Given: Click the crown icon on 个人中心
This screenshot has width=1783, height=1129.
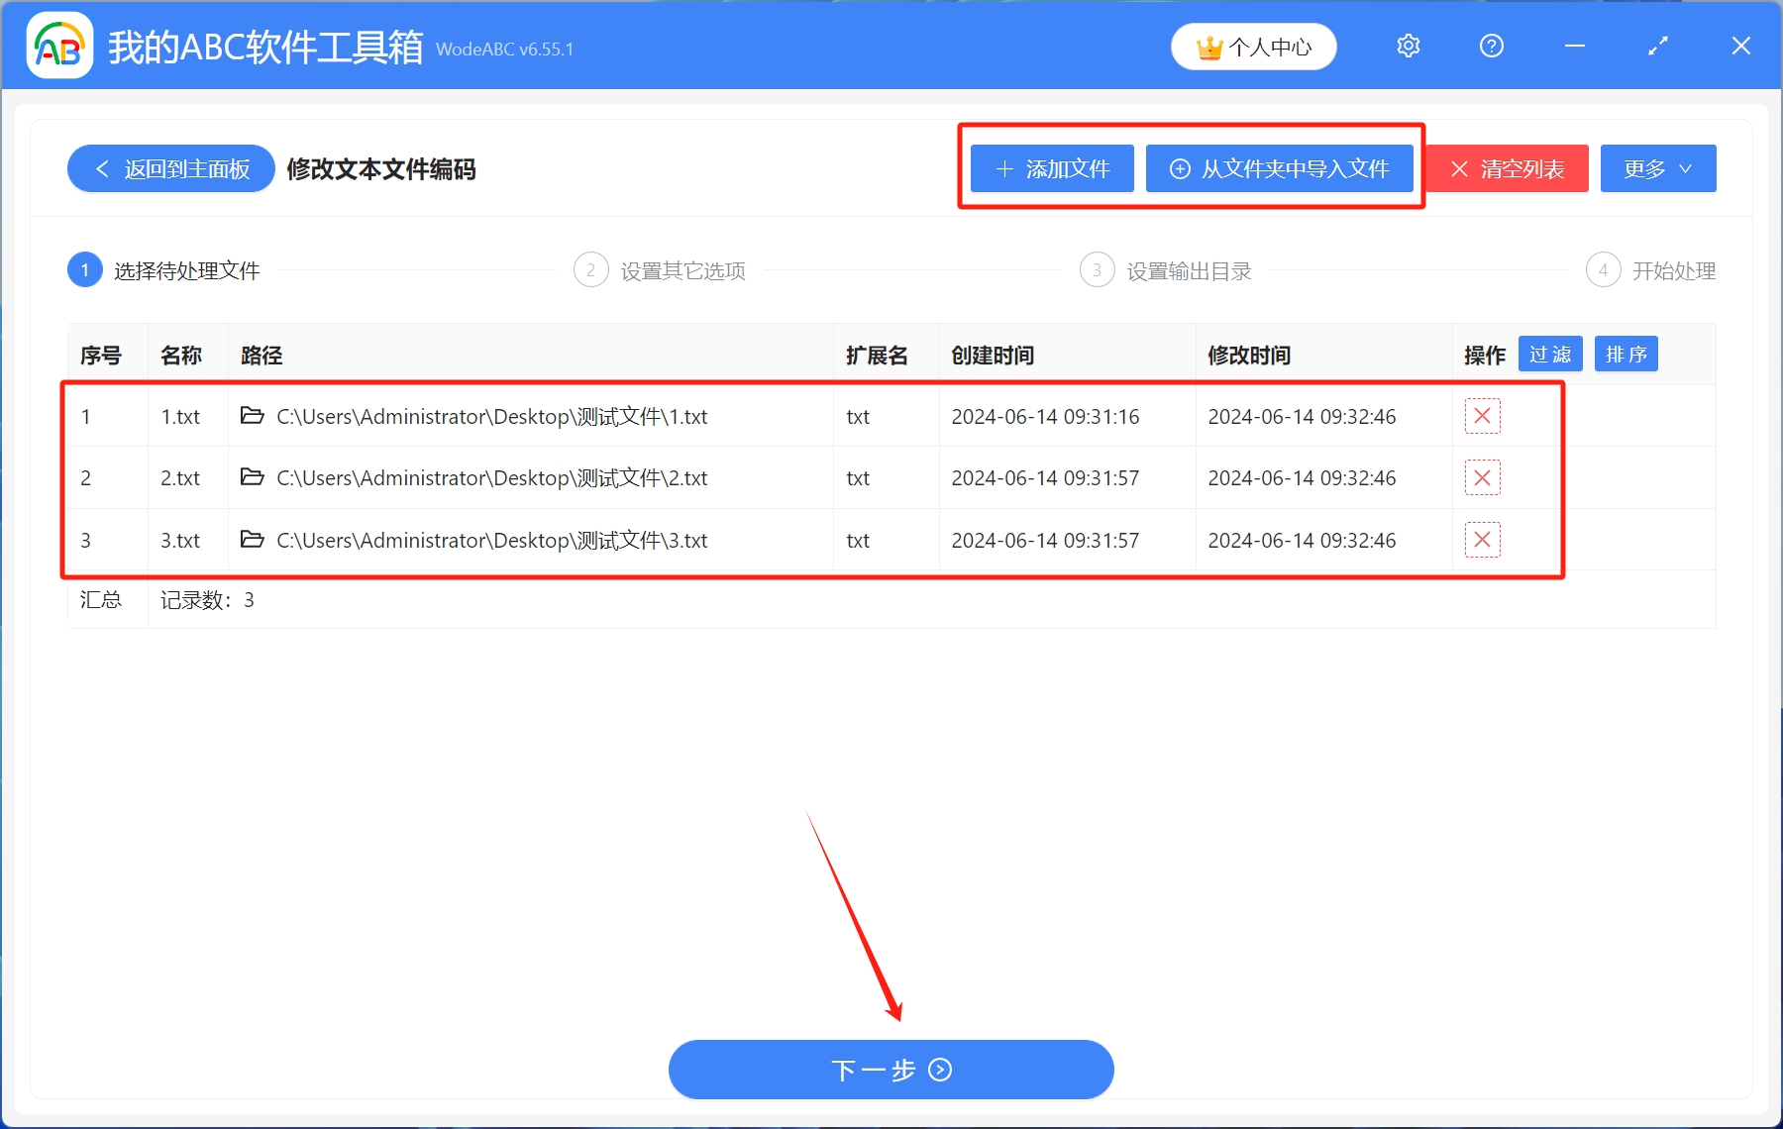Looking at the screenshot, I should pyautogui.click(x=1209, y=46).
